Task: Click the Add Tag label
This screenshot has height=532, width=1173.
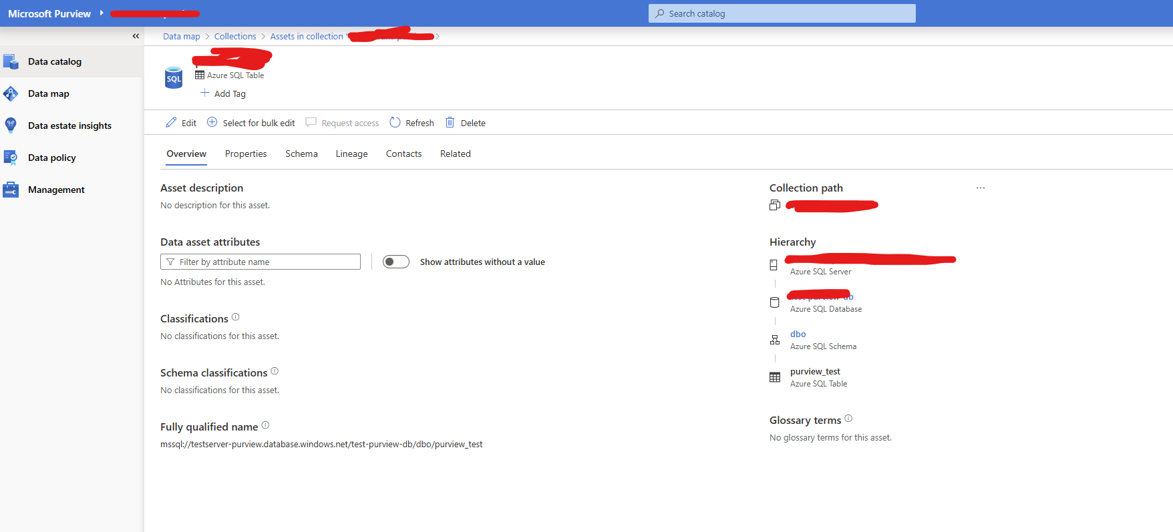Action: [x=230, y=93]
